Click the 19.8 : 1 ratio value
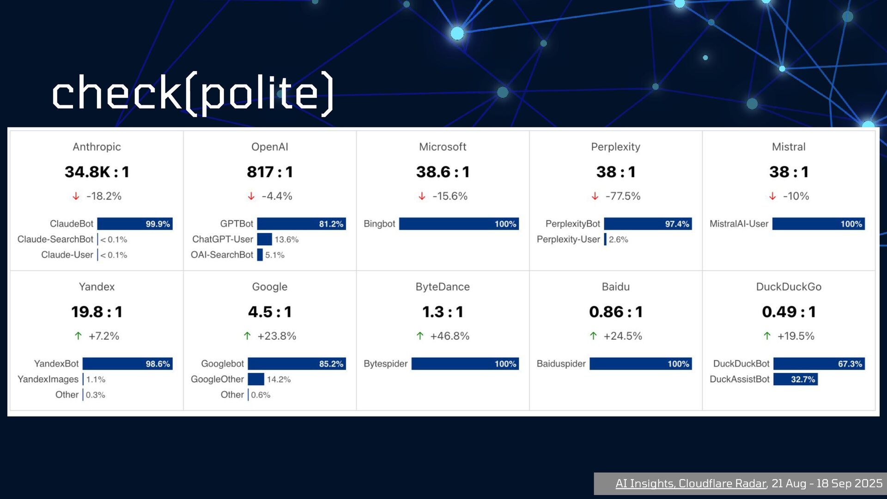This screenshot has height=499, width=887. pyautogui.click(x=97, y=312)
